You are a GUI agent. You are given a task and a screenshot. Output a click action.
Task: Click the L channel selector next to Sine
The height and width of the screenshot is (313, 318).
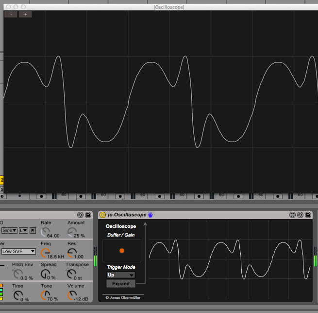tap(23, 230)
